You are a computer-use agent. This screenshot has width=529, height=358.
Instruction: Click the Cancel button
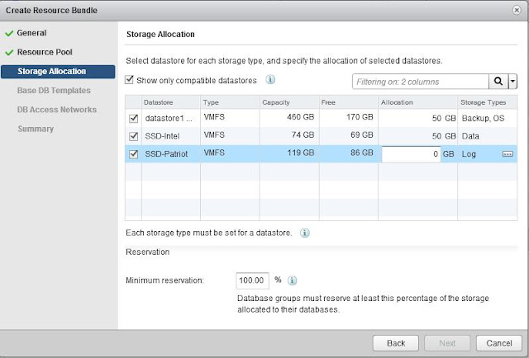pos(499,342)
